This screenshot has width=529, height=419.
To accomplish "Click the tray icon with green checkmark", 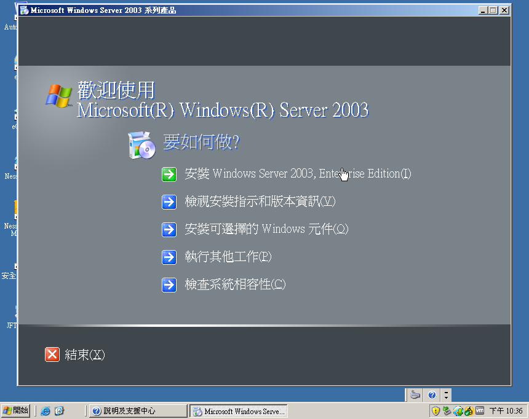I will pos(469,411).
